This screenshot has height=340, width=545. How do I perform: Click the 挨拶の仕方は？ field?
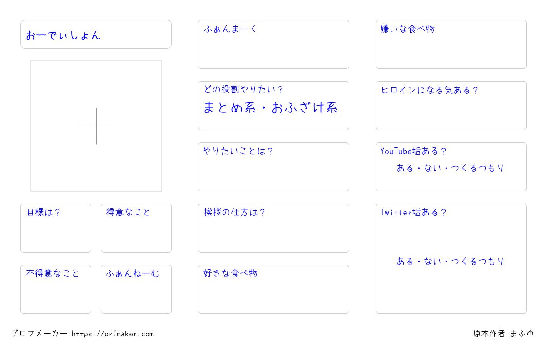pos(273,228)
